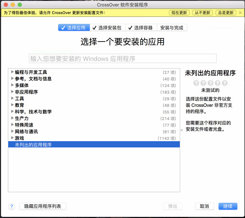Click the 未测试的 rating label
The height and width of the screenshot is (218, 245).
[210, 90]
